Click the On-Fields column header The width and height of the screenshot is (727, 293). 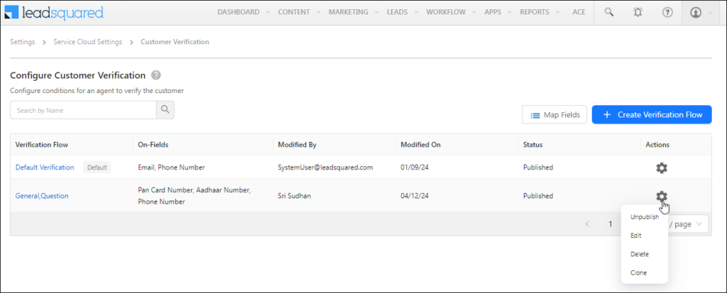[x=153, y=145]
